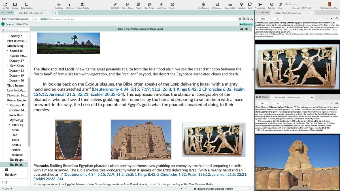The image size is (340, 191).
Task: Click the Giza pyramids photo
Action: (x=68, y=43)
